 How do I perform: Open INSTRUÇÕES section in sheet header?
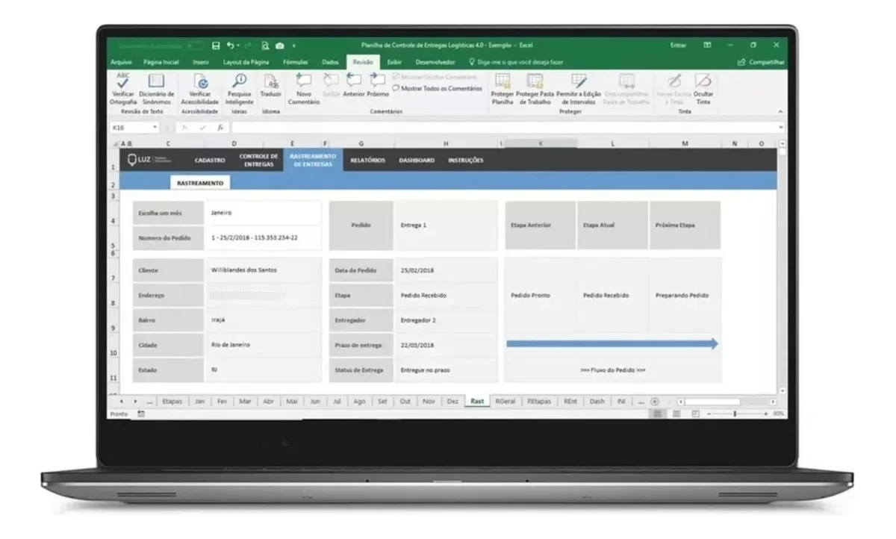tap(466, 161)
